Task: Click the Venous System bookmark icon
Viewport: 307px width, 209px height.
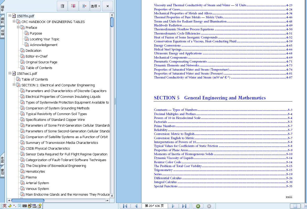Action: coord(23,189)
